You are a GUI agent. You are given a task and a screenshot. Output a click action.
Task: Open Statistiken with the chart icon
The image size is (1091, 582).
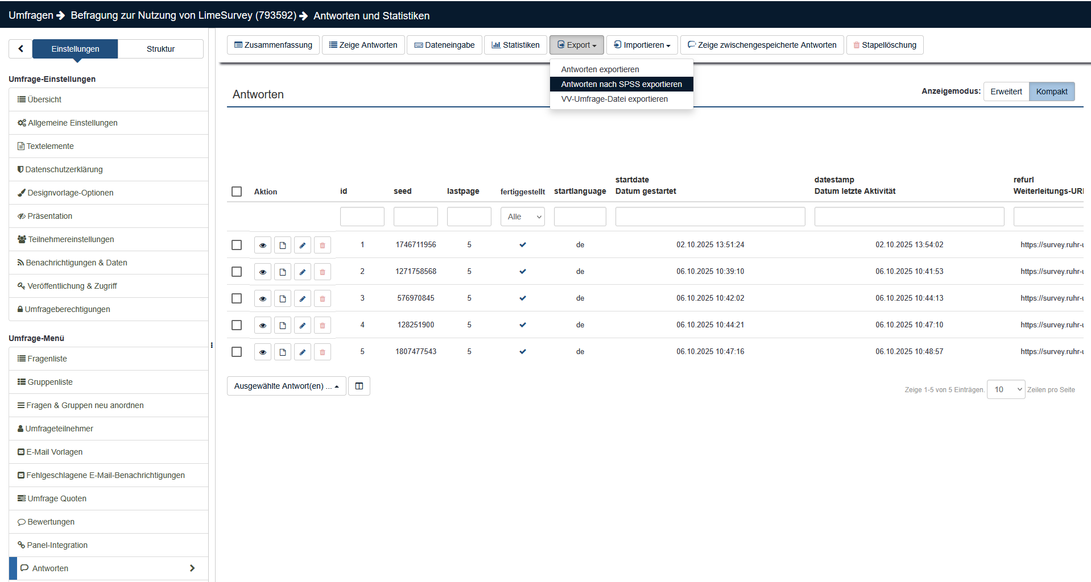[515, 45]
